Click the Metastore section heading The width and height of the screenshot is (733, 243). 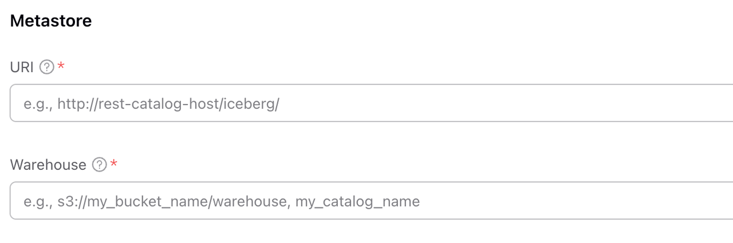(51, 21)
